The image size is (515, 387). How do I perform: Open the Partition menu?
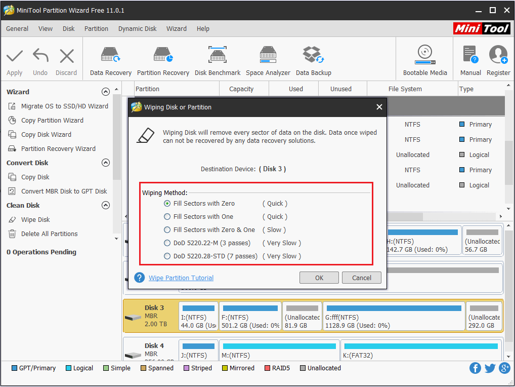click(x=96, y=28)
